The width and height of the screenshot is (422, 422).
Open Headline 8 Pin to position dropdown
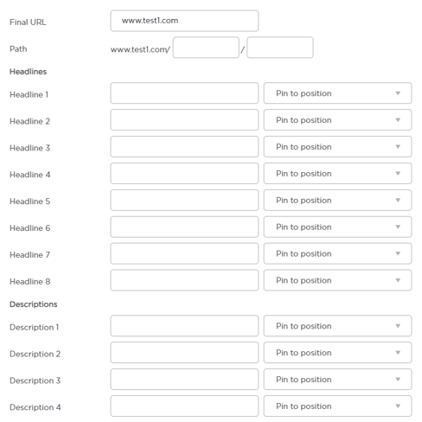tap(337, 280)
